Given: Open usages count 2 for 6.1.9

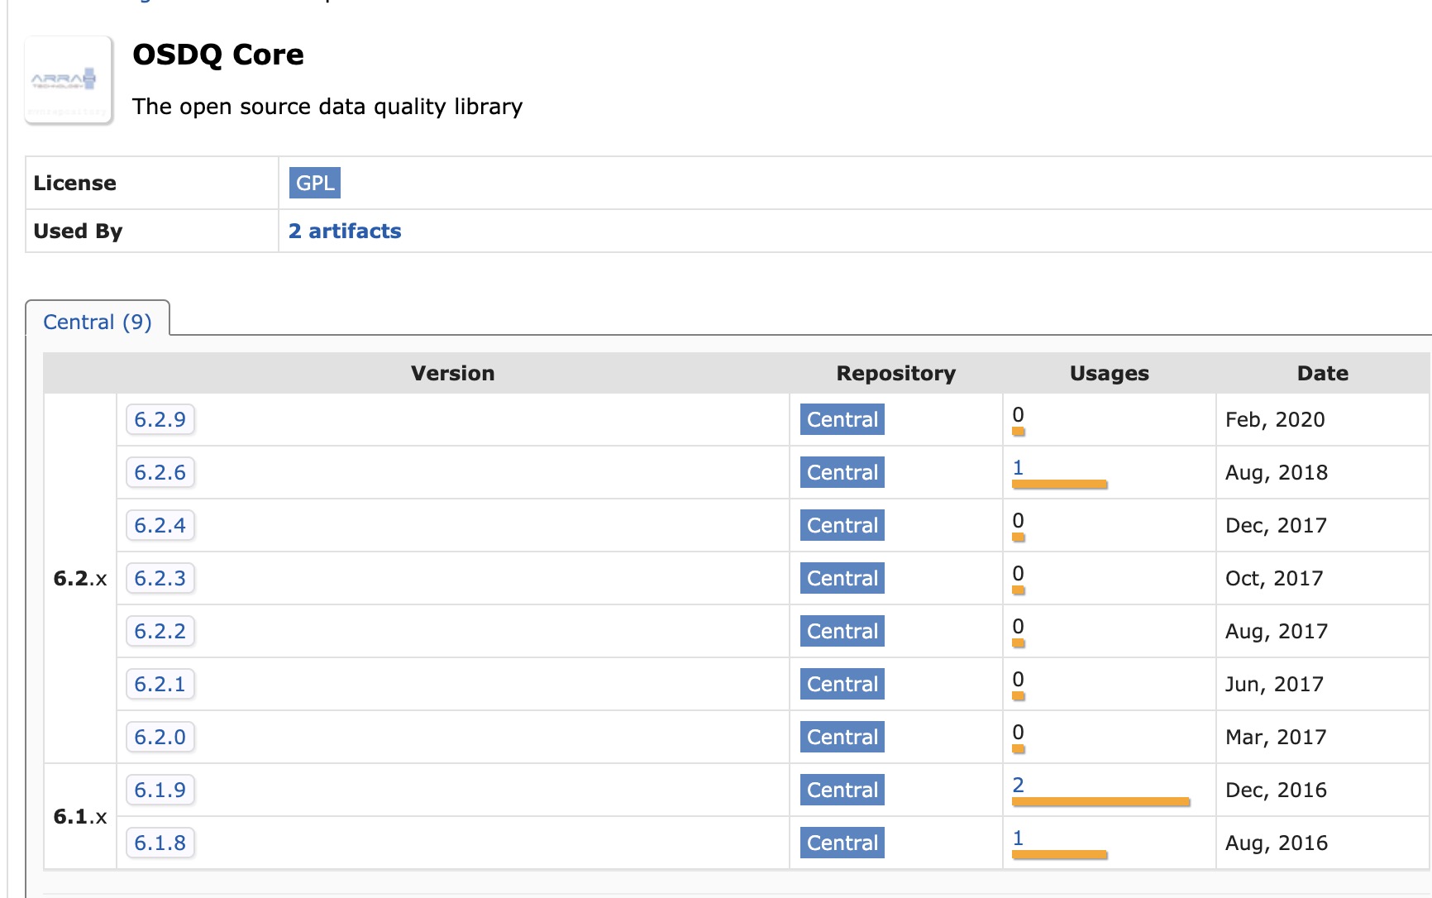Looking at the screenshot, I should tap(1019, 785).
